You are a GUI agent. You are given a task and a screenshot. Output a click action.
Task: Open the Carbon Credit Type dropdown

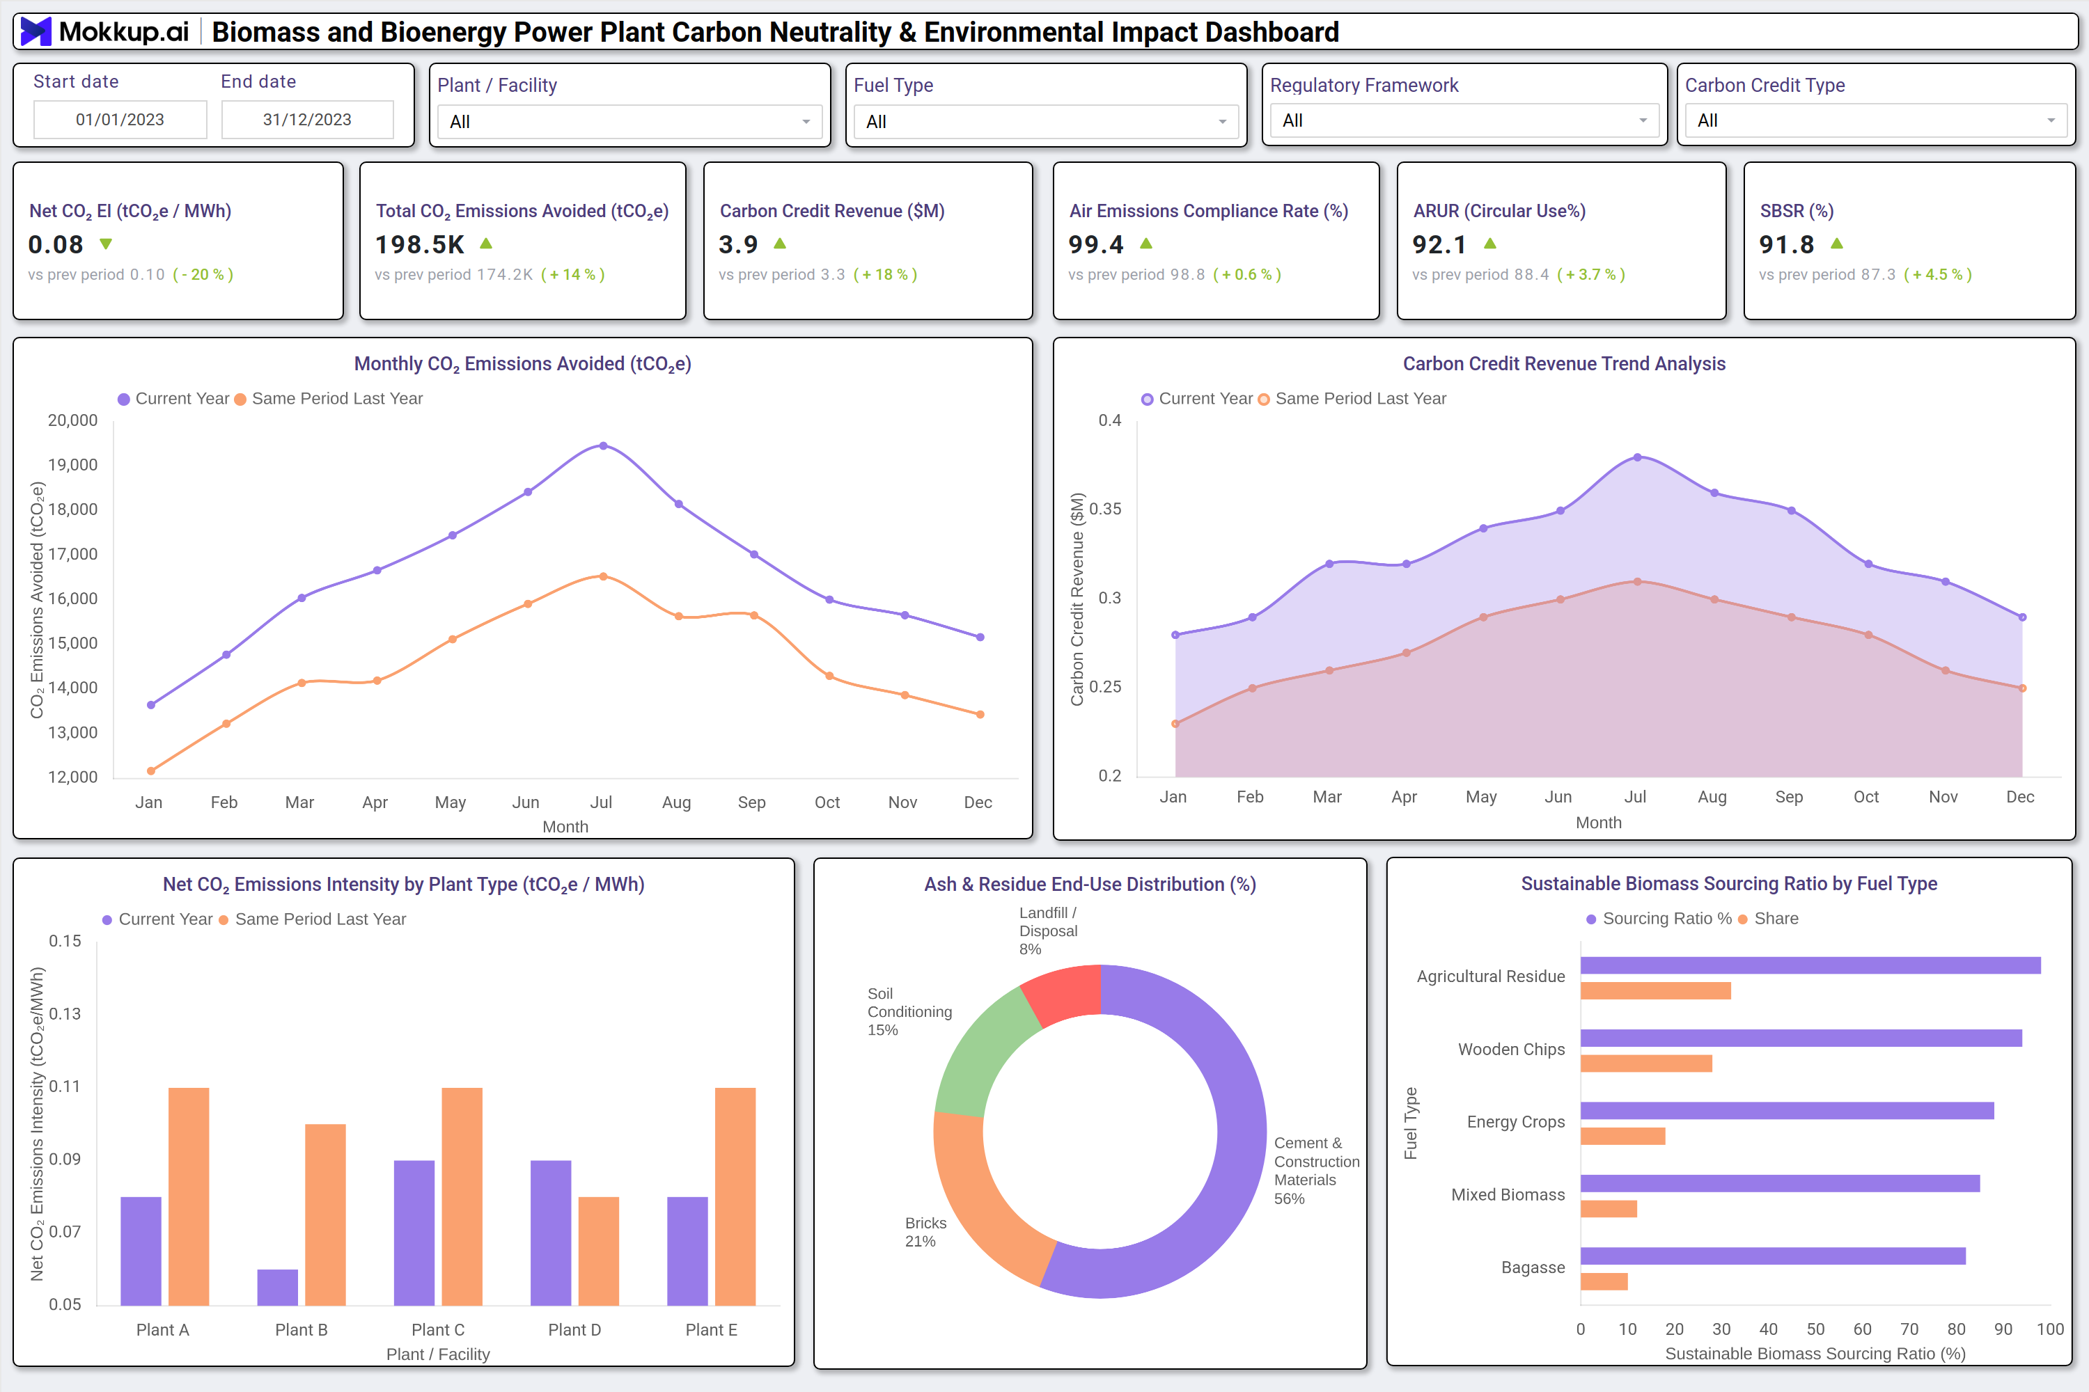[x=1877, y=120]
